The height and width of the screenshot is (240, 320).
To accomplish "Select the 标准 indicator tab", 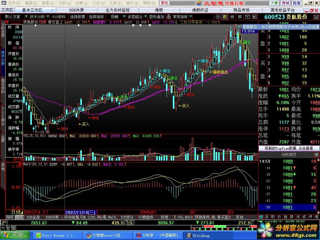I will point(164,217).
